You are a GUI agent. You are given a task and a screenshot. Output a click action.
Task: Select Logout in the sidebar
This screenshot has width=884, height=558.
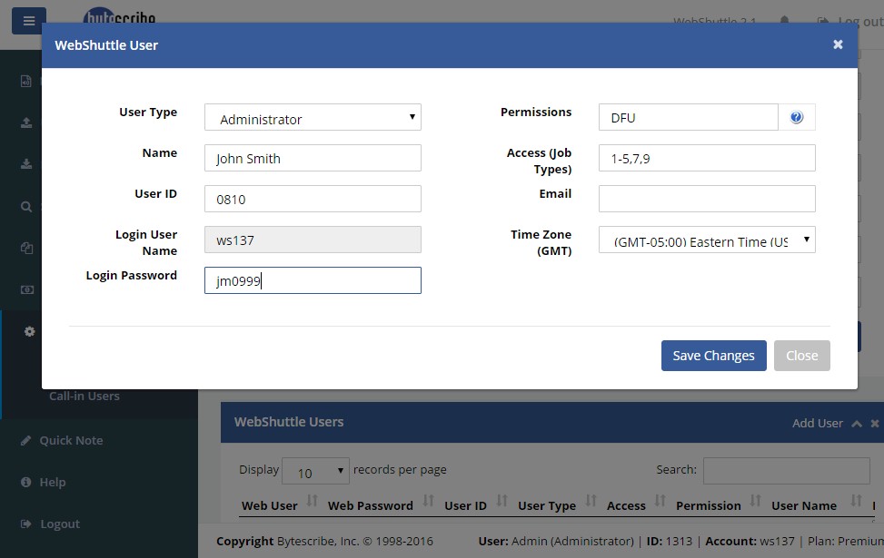pos(60,524)
